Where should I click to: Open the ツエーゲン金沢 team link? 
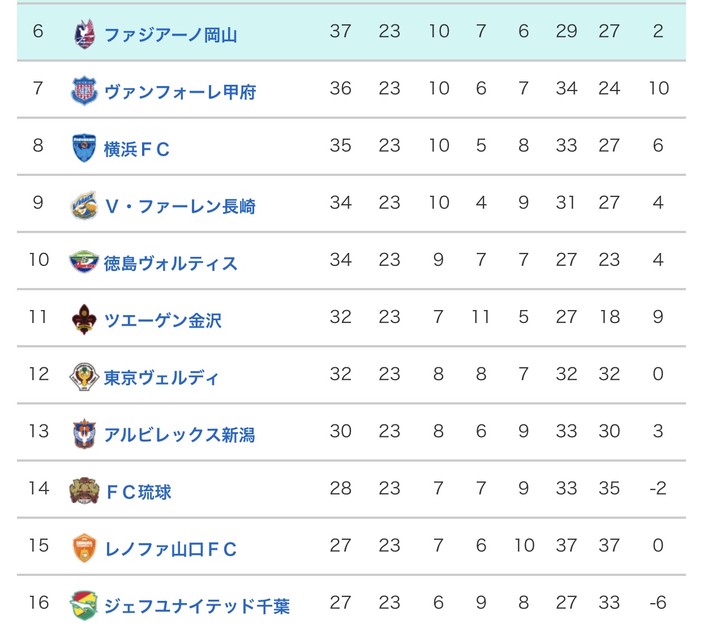163,320
